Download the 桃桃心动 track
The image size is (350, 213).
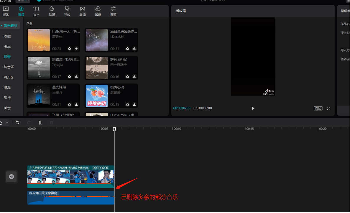pyautogui.click(x=134, y=104)
